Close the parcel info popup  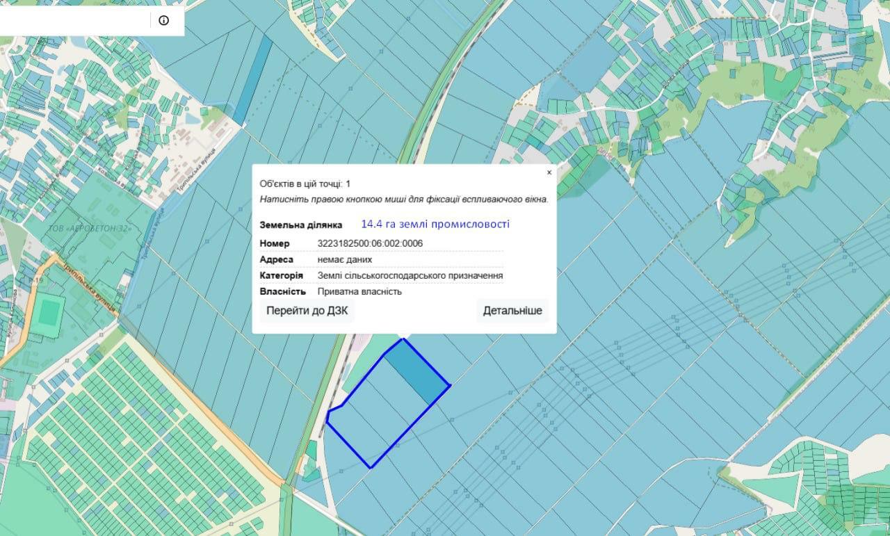pos(549,172)
